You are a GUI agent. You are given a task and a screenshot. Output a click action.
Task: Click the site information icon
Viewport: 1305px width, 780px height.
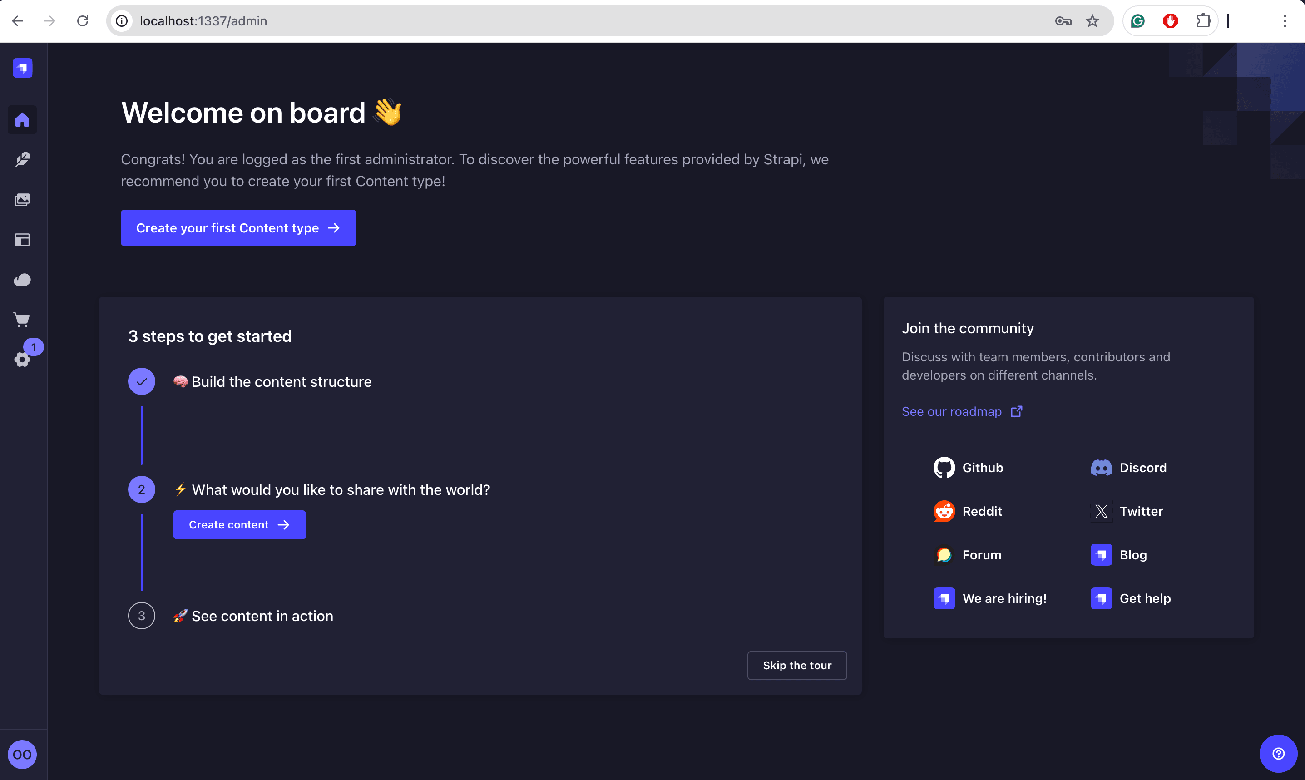coord(121,21)
